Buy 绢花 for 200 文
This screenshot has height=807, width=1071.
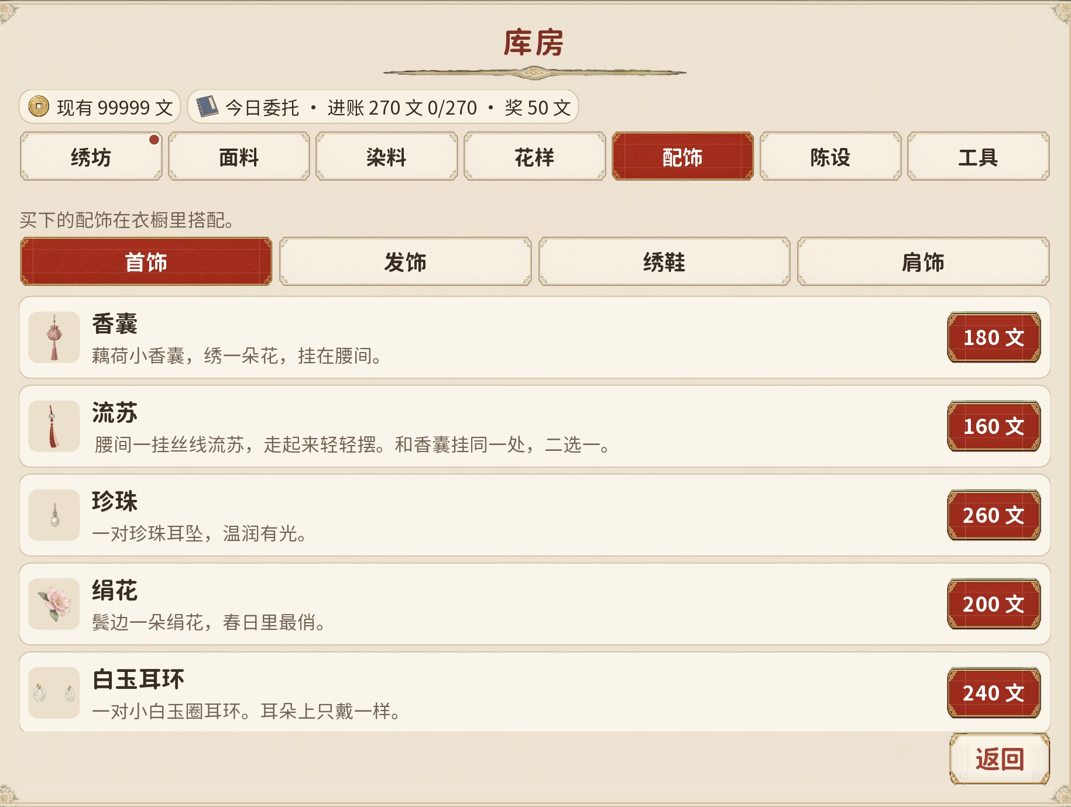click(994, 604)
